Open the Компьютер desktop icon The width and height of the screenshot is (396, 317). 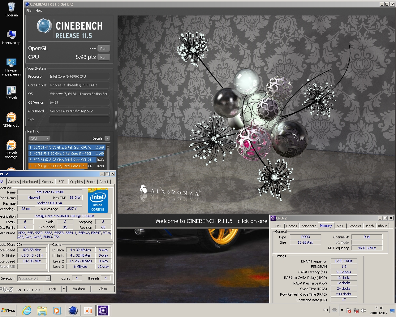click(x=11, y=37)
